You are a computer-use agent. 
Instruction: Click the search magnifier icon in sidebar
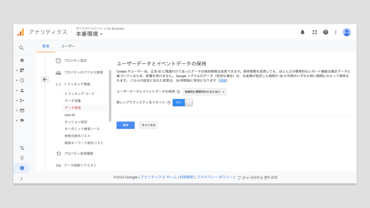click(22, 48)
